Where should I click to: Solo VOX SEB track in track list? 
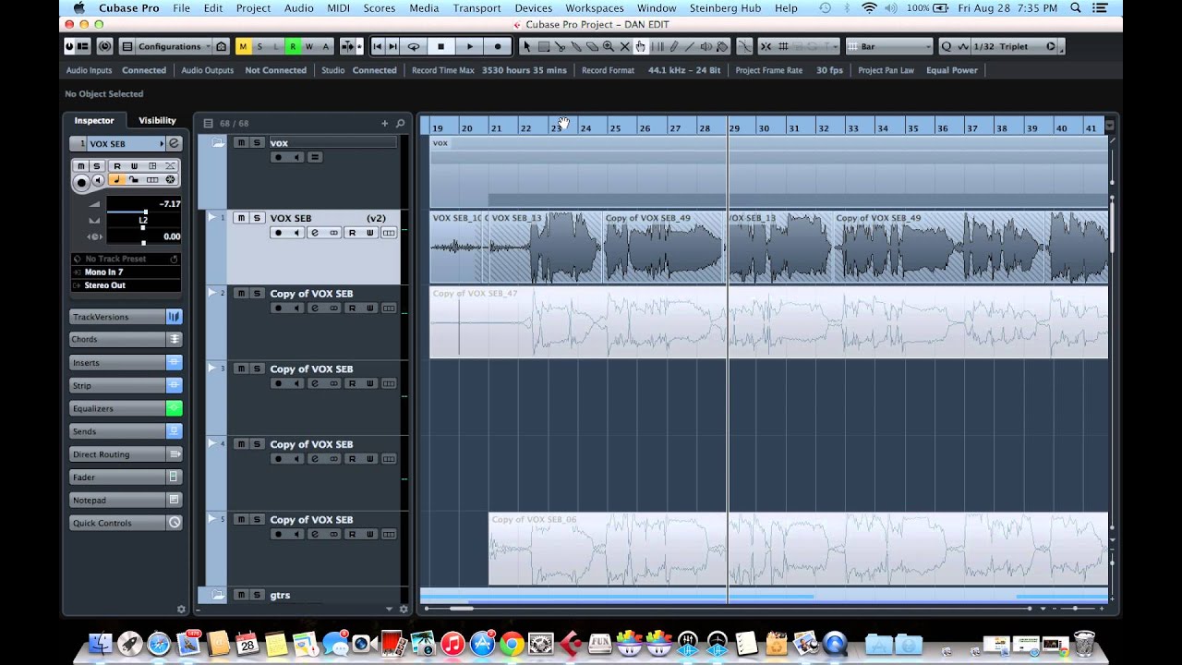click(256, 218)
